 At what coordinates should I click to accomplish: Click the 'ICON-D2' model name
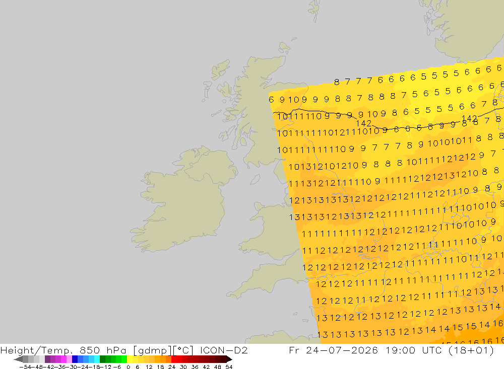pyautogui.click(x=224, y=350)
